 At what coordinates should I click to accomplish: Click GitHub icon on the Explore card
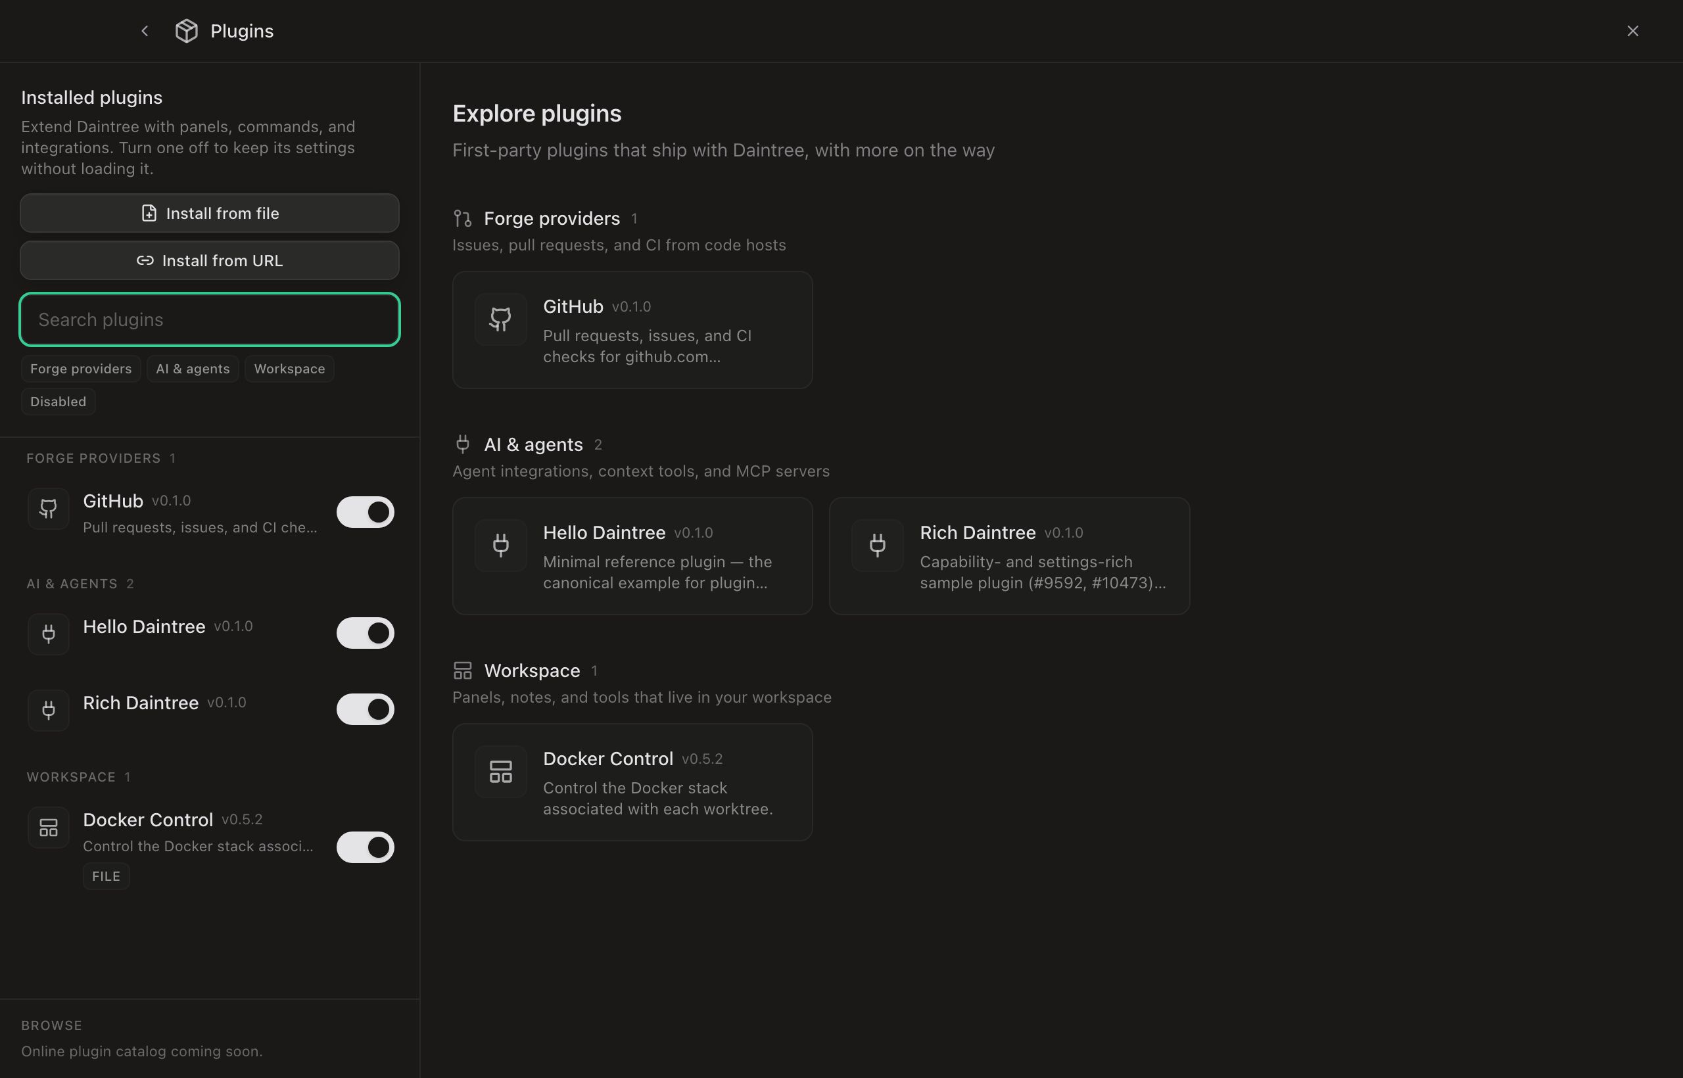point(500,319)
